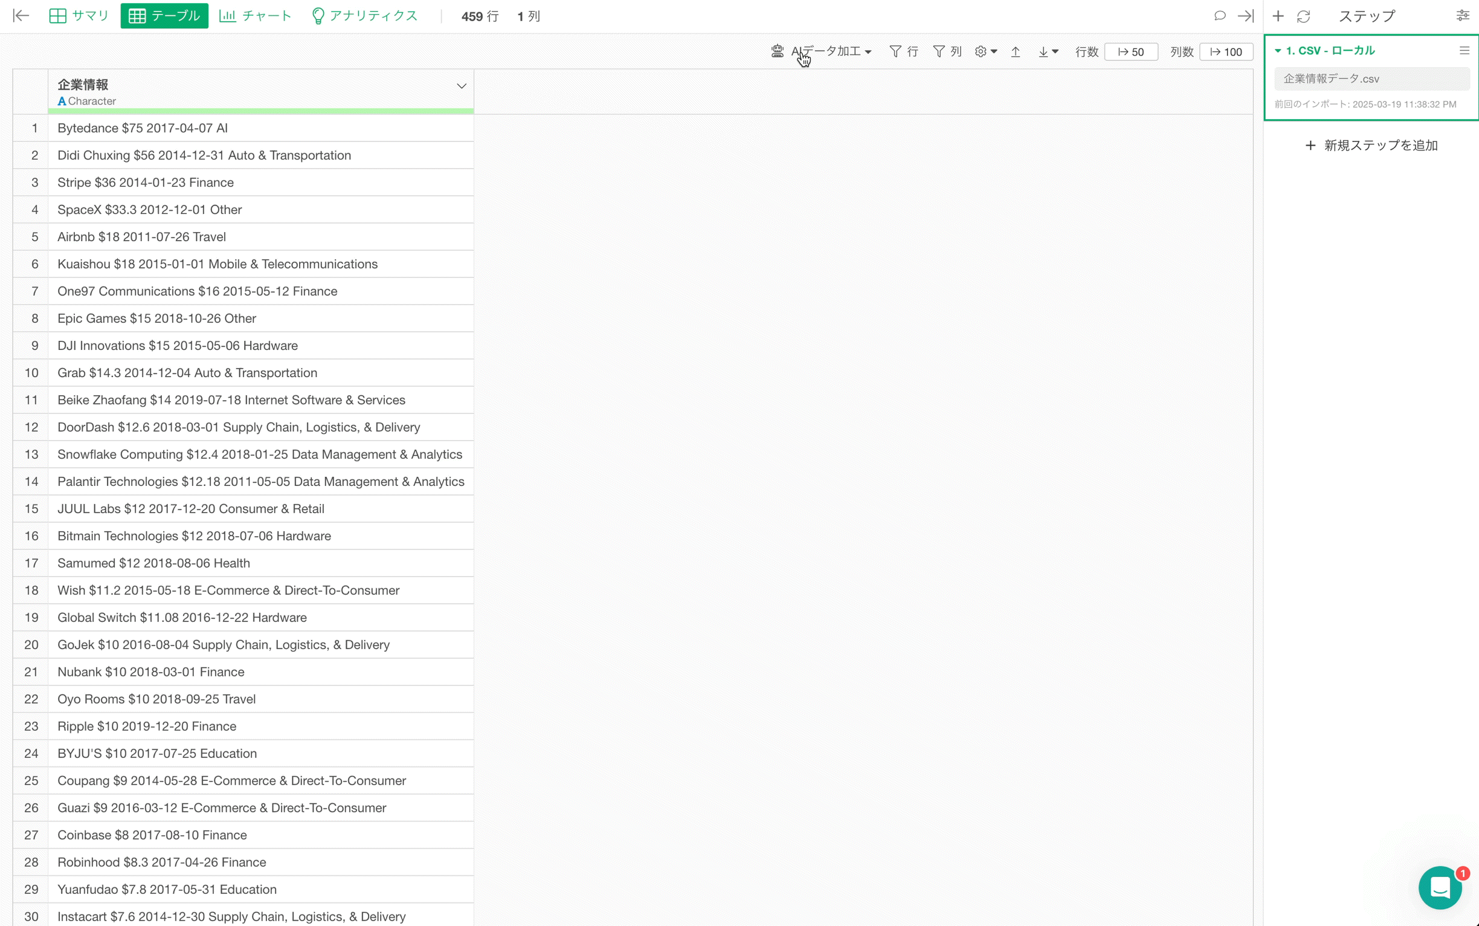Open the chat support bubble
The height and width of the screenshot is (926, 1479).
[1439, 887]
